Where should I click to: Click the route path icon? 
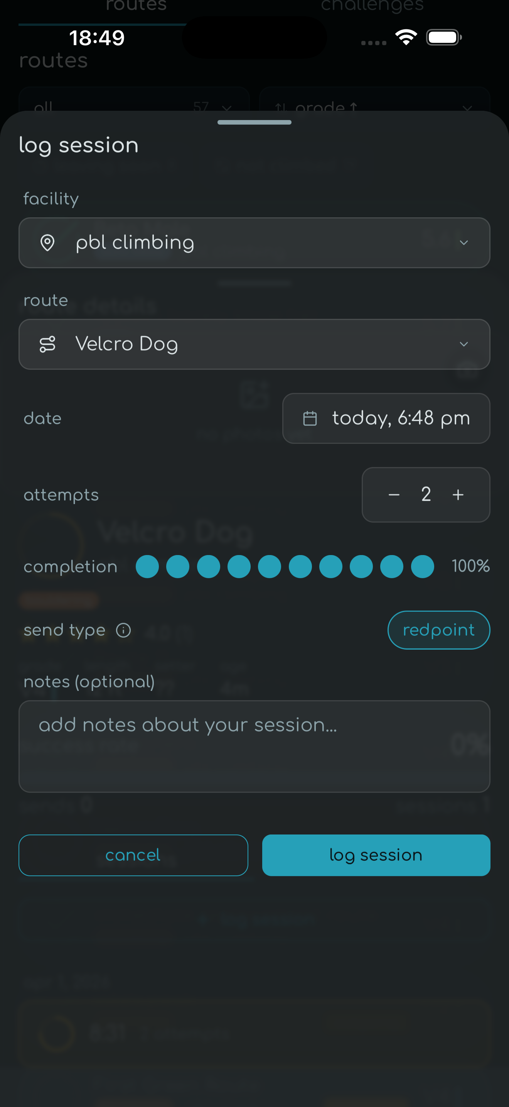pos(47,344)
